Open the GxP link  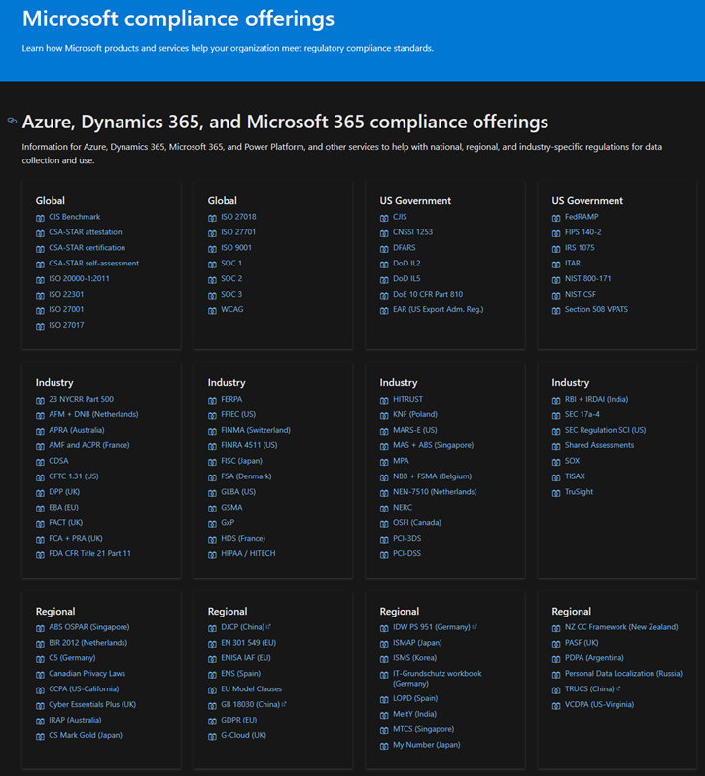coord(228,522)
